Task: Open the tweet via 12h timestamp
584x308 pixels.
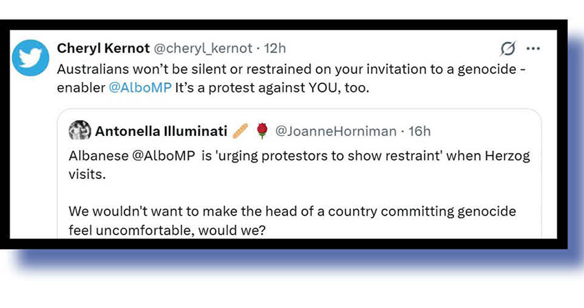Action: pos(275,49)
